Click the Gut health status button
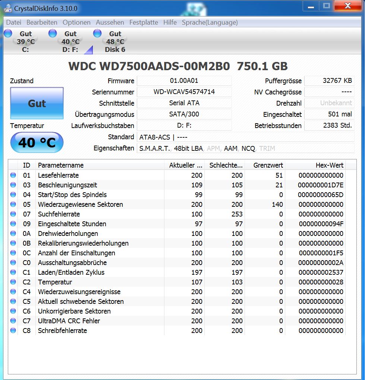The height and width of the screenshot is (380, 365). click(37, 103)
